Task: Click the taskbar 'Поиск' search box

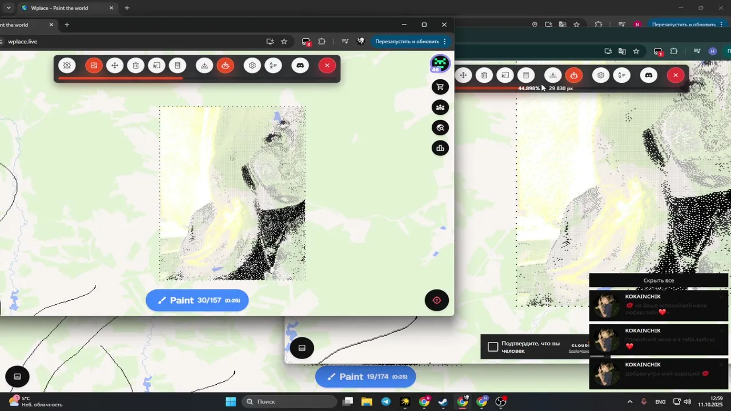Action: 288,402
